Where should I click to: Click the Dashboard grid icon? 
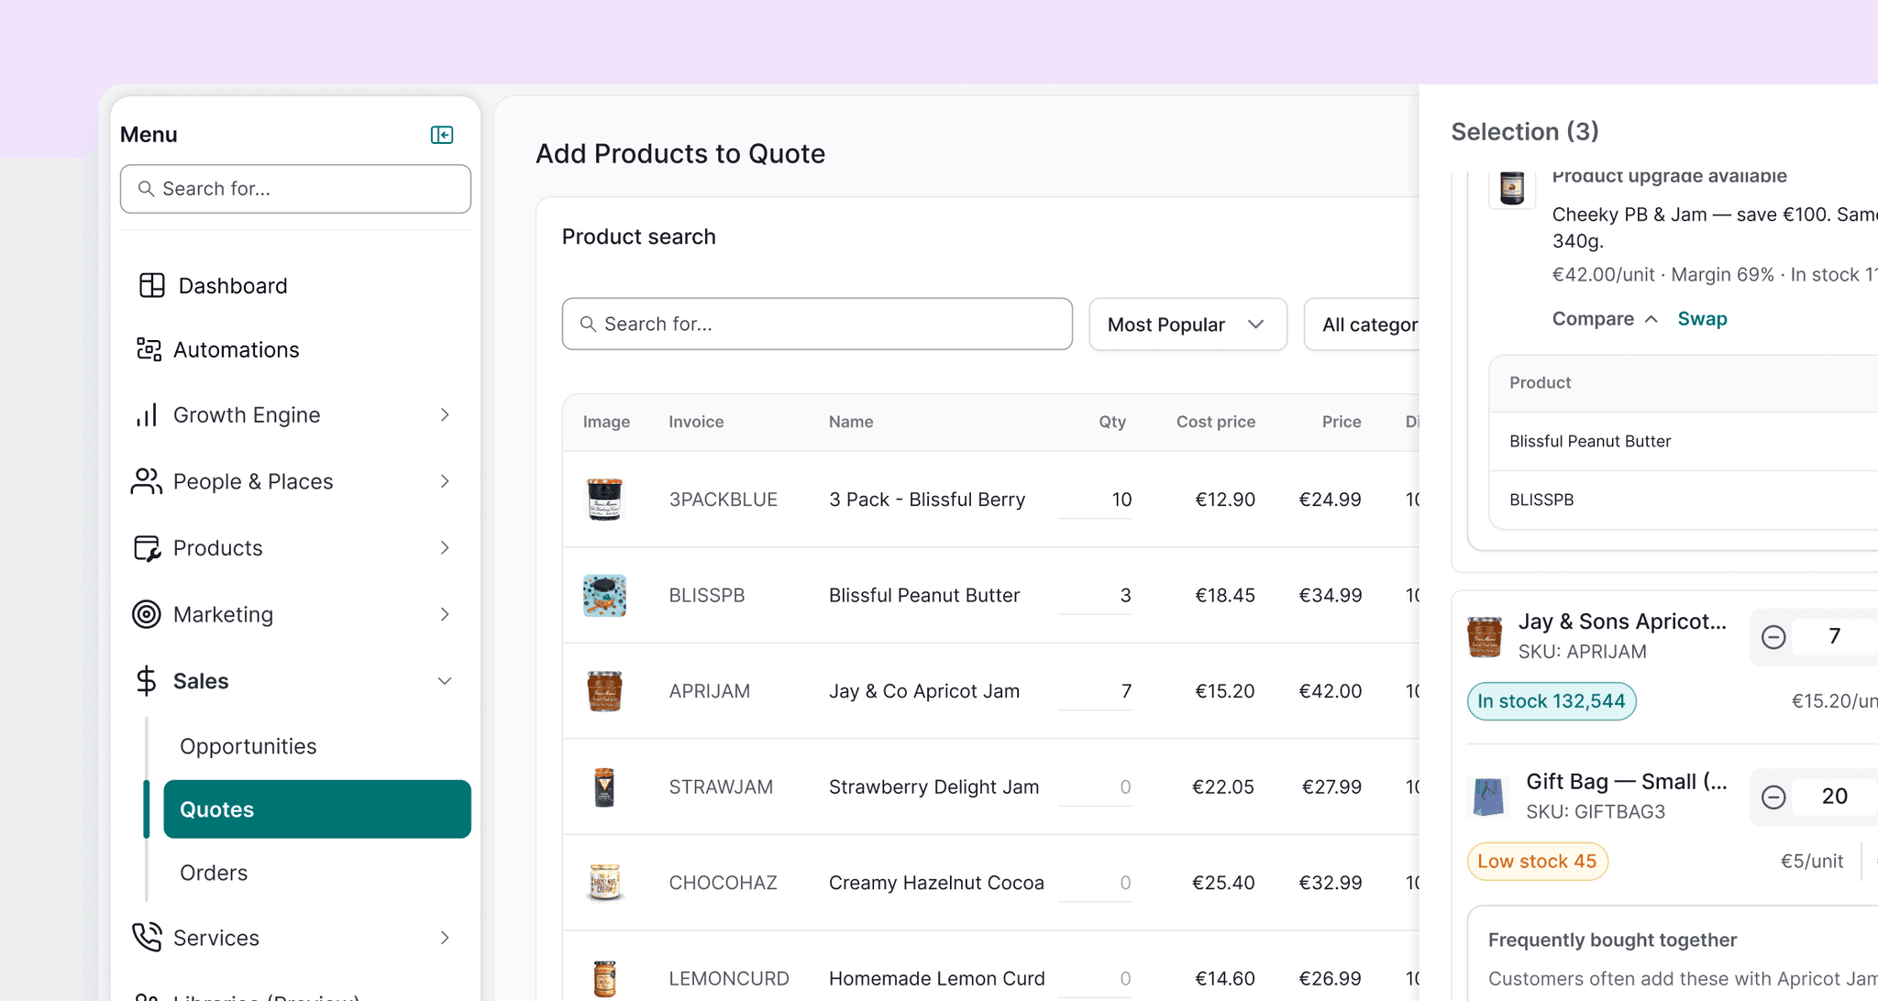point(151,285)
